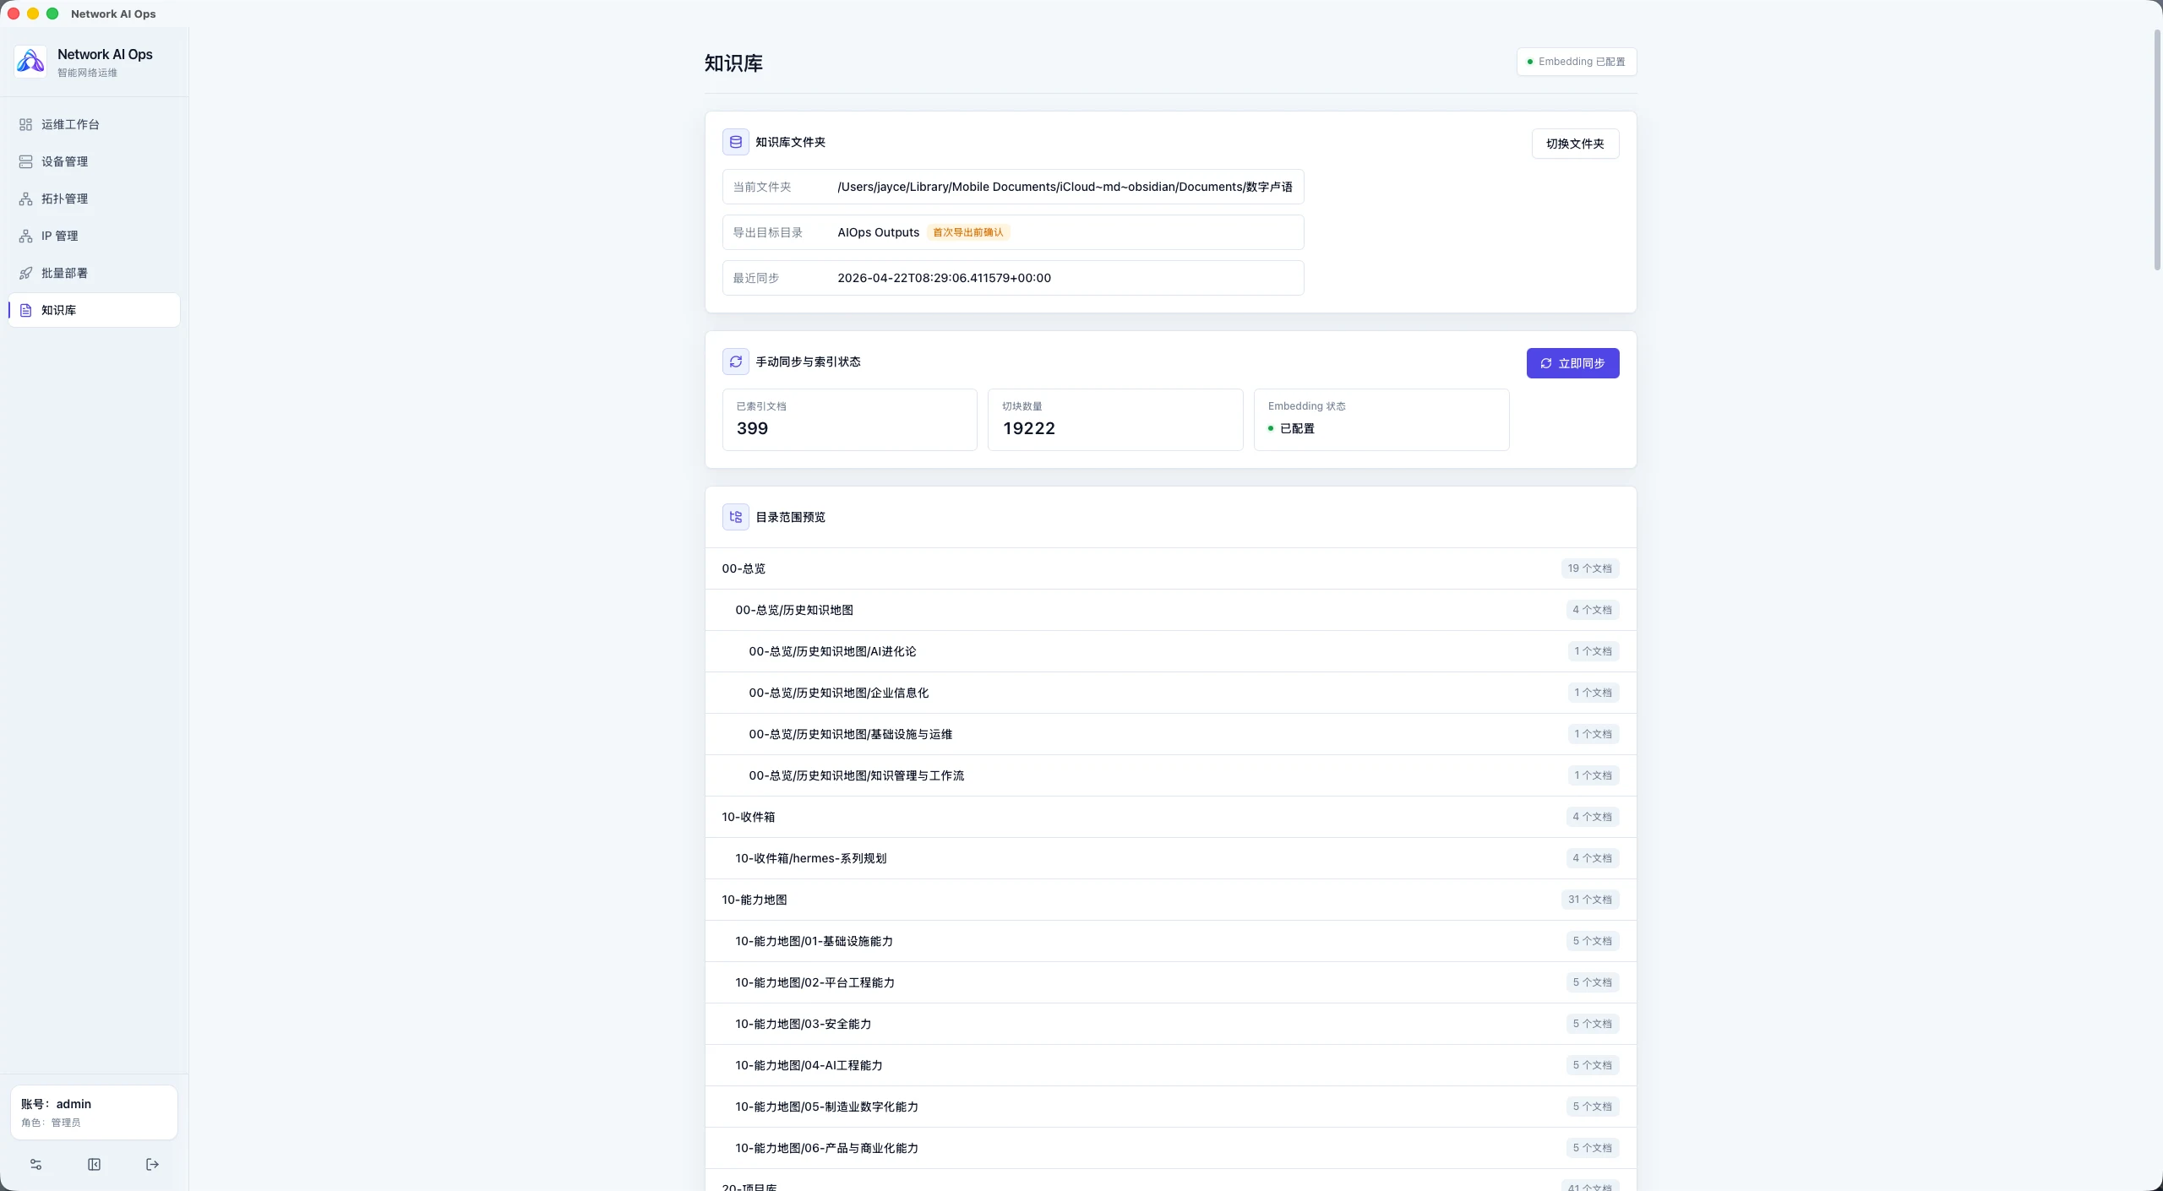Click the Embedding 已配置 status badge

(1577, 62)
